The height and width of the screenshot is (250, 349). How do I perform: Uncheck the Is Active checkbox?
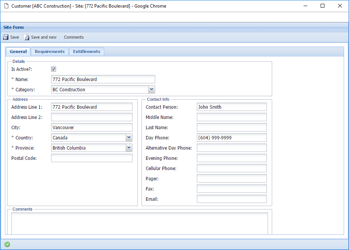pyautogui.click(x=54, y=69)
